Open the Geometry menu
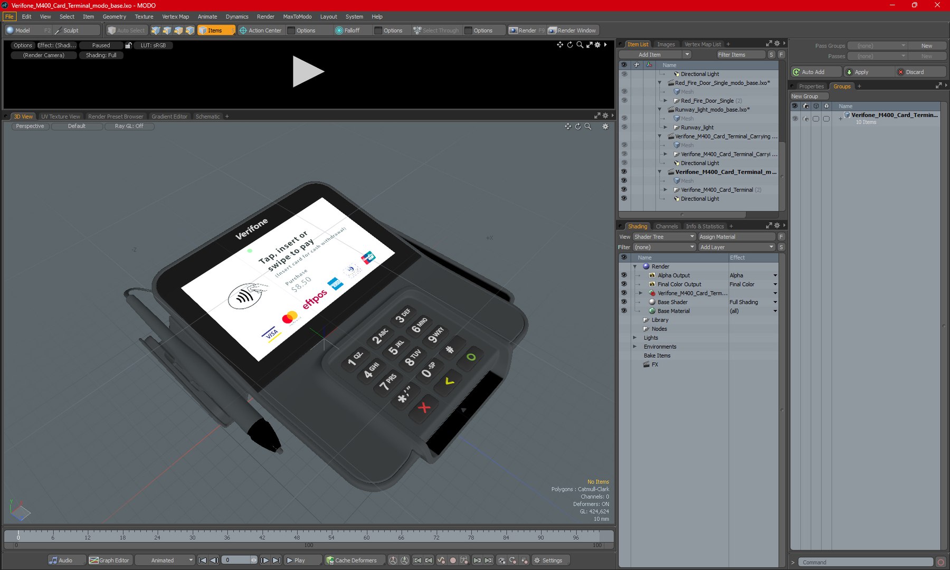The width and height of the screenshot is (950, 570). [114, 16]
